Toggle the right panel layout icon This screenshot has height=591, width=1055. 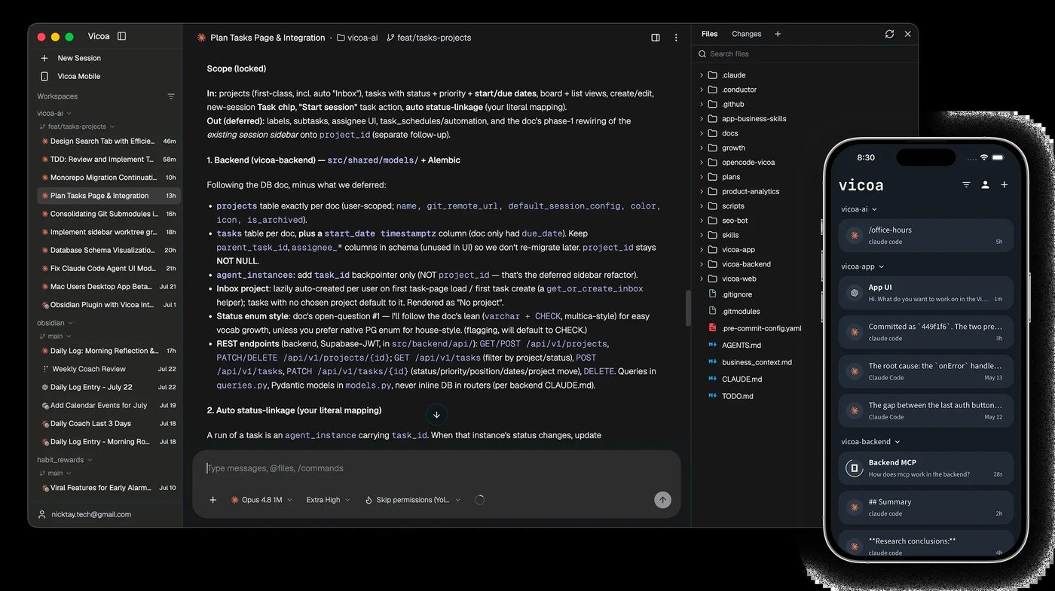click(656, 38)
